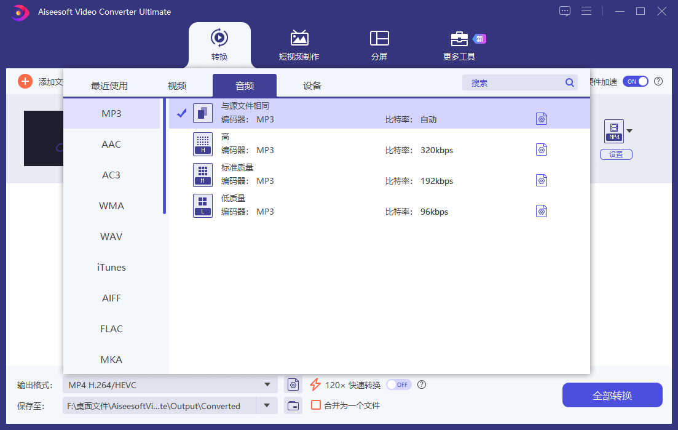Switch to the 设备 tab
Viewport: 678px width, 430px height.
(312, 86)
